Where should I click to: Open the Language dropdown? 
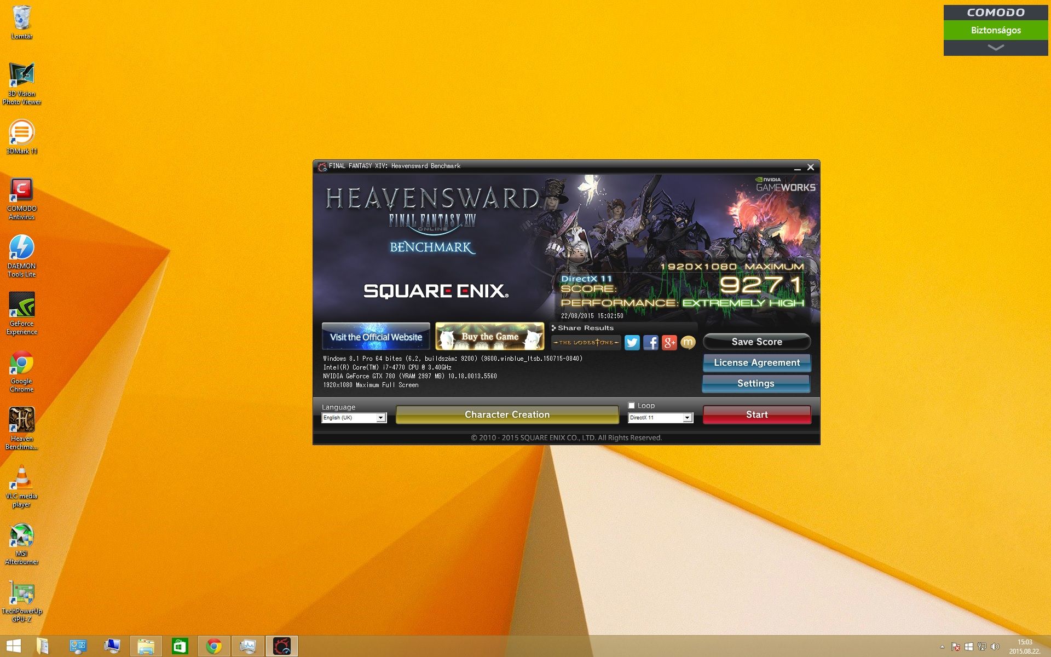pyautogui.click(x=354, y=418)
